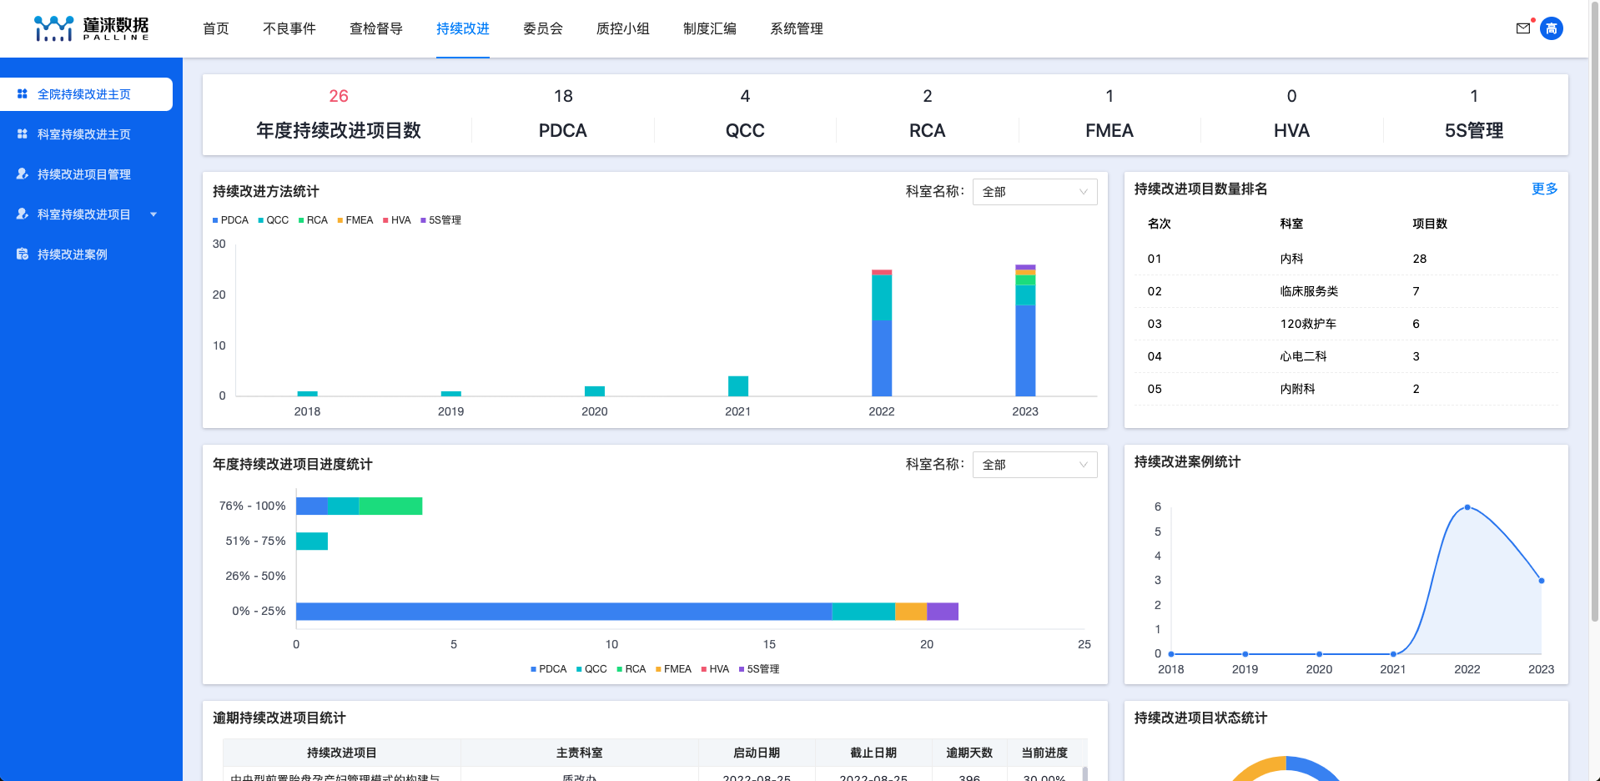This screenshot has width=1600, height=781.
Task: Click the 2023 data point on case chart
Action: (1541, 581)
